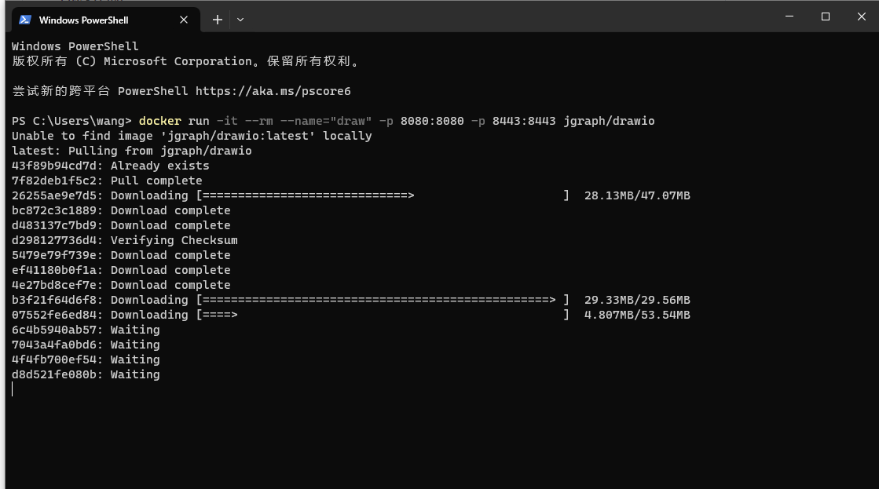Screen dimensions: 879x489
Task: Click the '8080:8080' port mapping text
Action: pyautogui.click(x=432, y=121)
